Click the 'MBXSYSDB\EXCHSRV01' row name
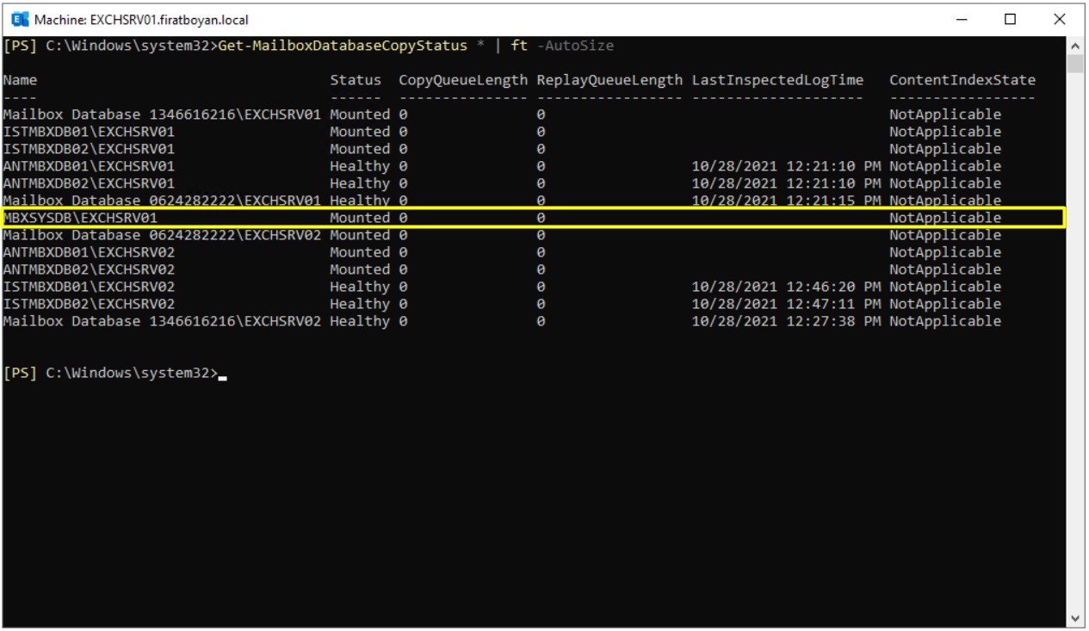This screenshot has width=1089, height=631. [81, 218]
